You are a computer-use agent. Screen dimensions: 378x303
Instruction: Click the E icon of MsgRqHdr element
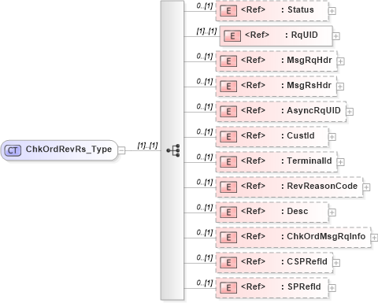pos(228,61)
